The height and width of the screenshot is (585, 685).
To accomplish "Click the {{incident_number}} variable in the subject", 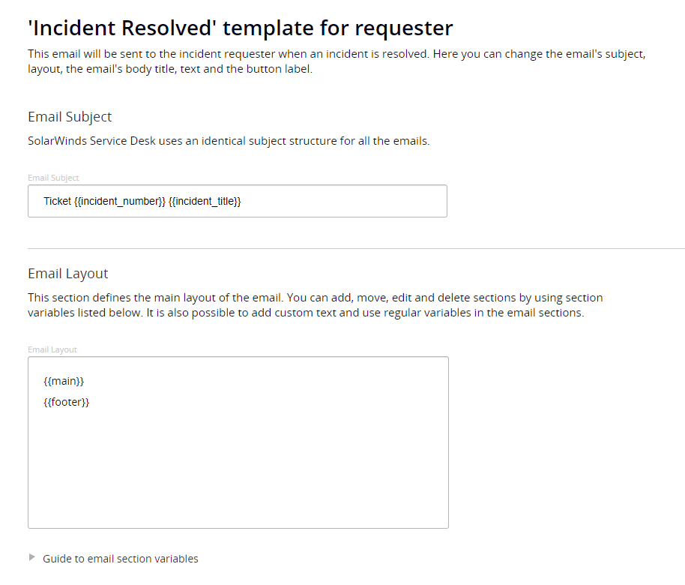I will [x=120, y=201].
